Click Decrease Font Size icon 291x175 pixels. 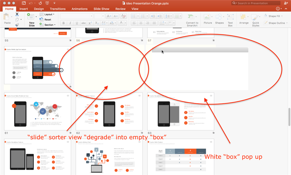(115, 16)
